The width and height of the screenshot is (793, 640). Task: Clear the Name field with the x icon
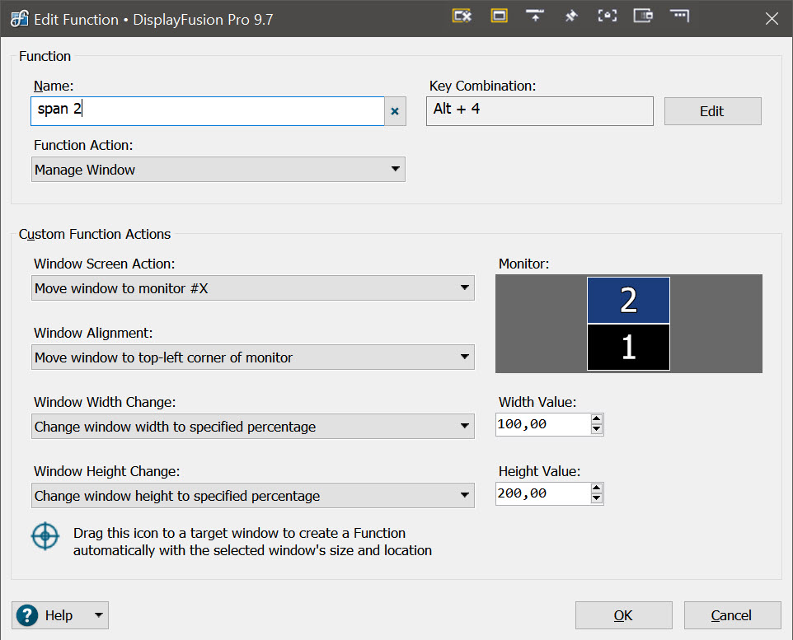pos(395,111)
